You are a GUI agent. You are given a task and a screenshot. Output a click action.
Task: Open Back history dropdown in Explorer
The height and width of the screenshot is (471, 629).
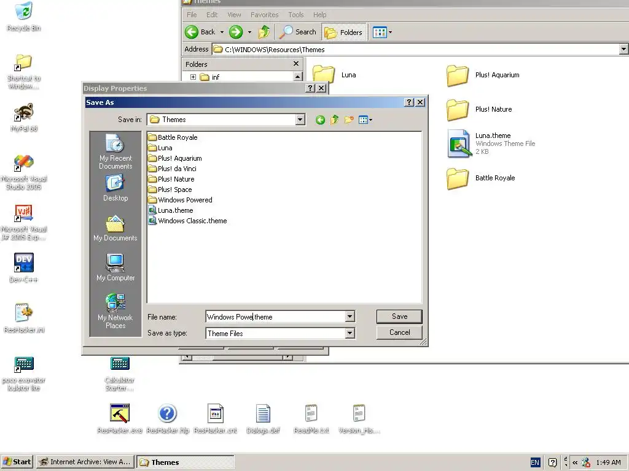tap(222, 32)
